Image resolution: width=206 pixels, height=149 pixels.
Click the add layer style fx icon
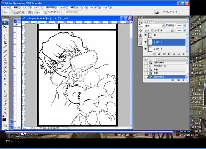coord(159,54)
